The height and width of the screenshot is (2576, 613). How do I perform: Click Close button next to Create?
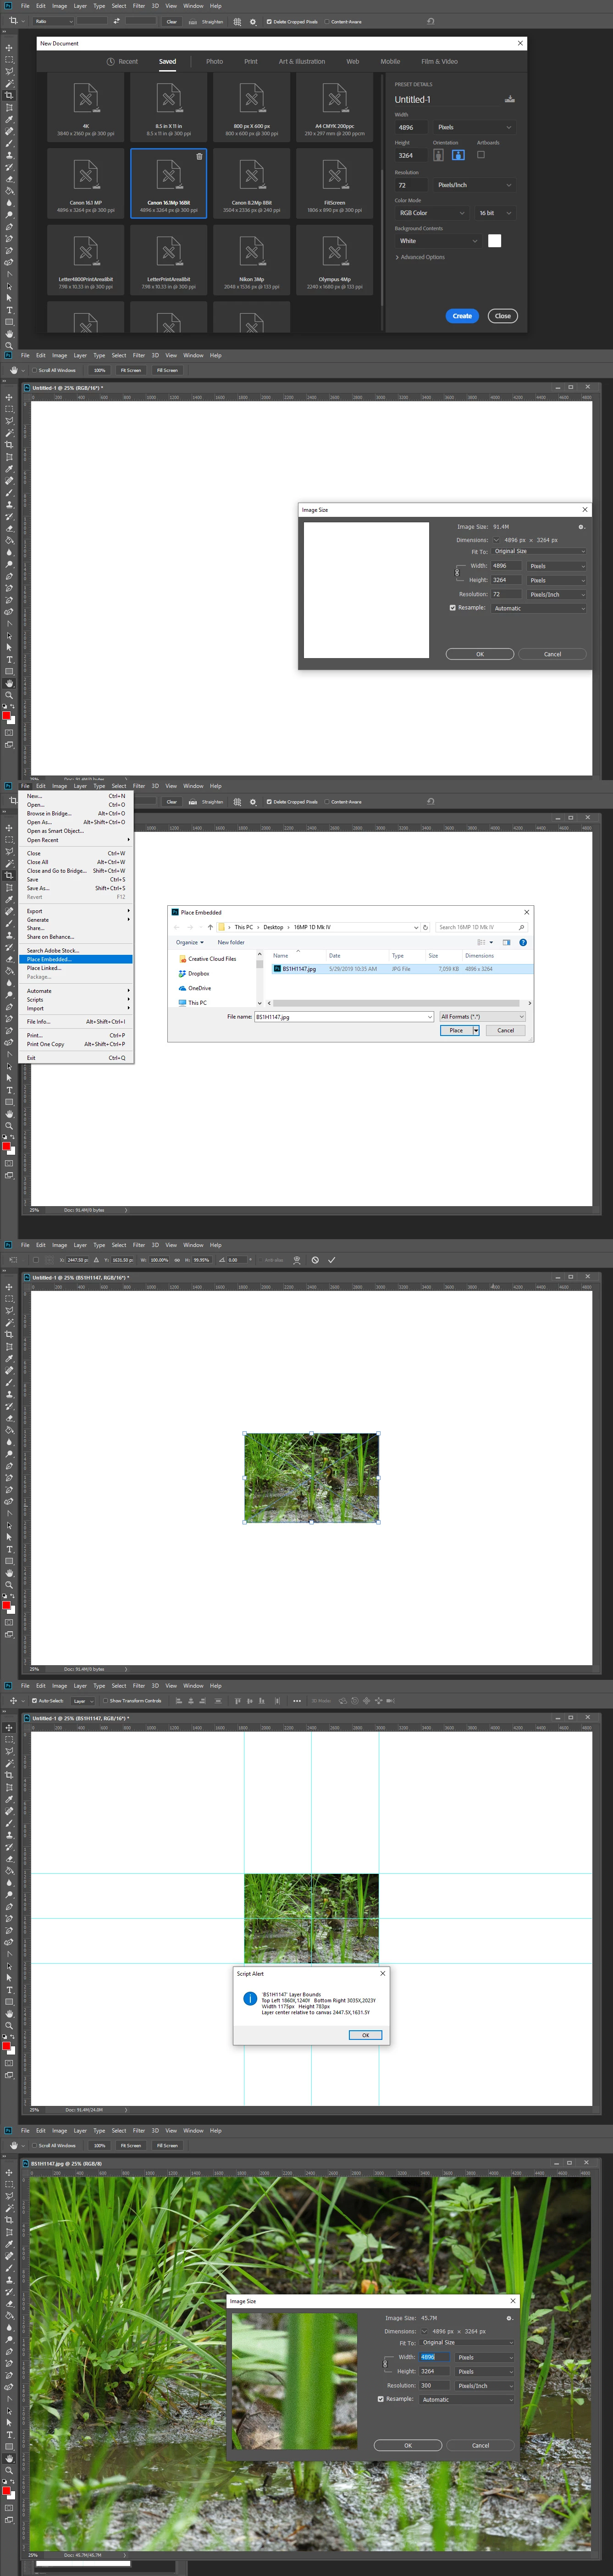coord(503,316)
